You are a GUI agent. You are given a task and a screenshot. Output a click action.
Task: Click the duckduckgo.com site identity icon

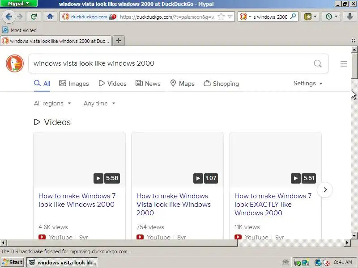click(66, 17)
